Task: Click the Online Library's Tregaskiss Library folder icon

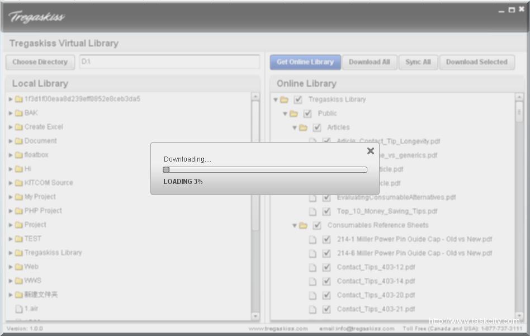Action: pyautogui.click(x=284, y=100)
